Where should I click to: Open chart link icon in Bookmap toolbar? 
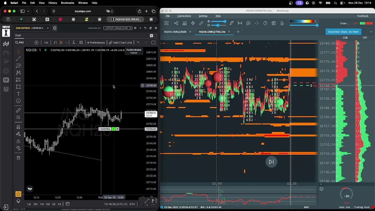[x=201, y=23]
